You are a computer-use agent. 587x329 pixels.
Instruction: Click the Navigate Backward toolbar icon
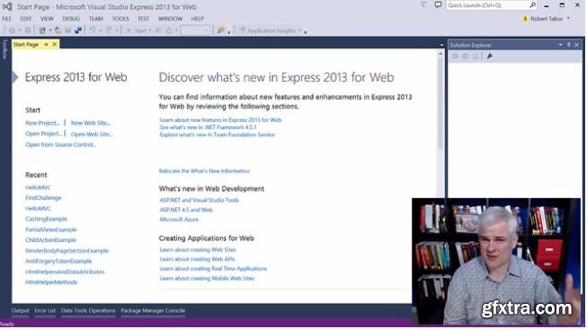[12, 30]
